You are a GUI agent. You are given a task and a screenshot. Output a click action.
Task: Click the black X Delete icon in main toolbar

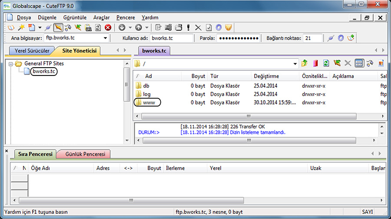[x=198, y=28]
